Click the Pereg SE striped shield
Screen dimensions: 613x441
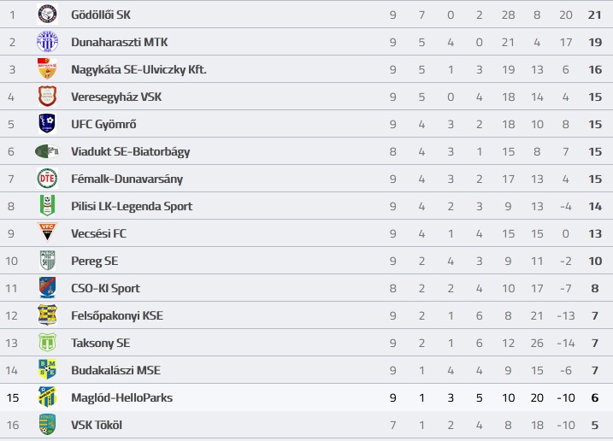click(x=47, y=261)
